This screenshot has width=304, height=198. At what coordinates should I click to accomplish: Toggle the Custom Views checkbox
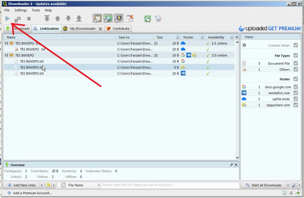(296, 45)
